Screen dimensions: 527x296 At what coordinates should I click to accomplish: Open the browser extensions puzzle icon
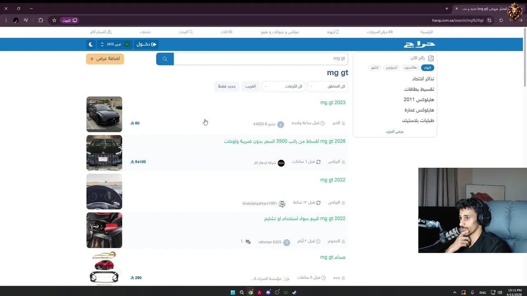[40, 20]
